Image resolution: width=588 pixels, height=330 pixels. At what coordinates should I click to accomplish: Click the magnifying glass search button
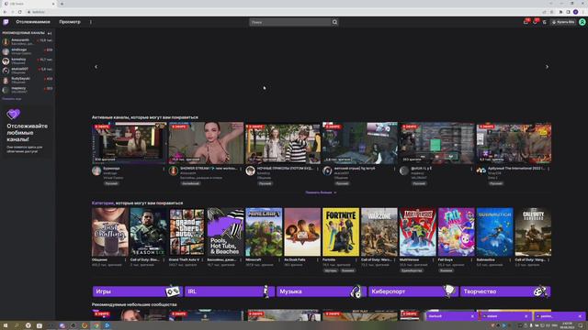(334, 22)
